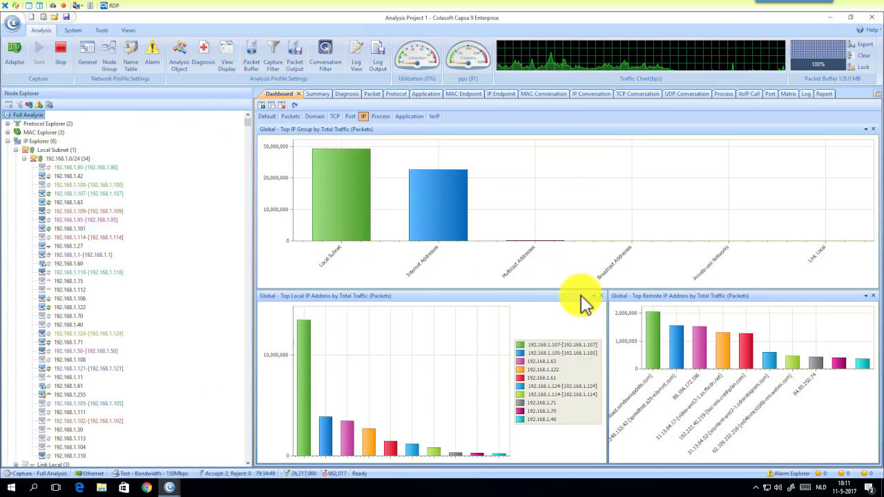This screenshot has height=497, width=884.
Task: Expand the MAC Explorer tree node
Action: [8, 133]
